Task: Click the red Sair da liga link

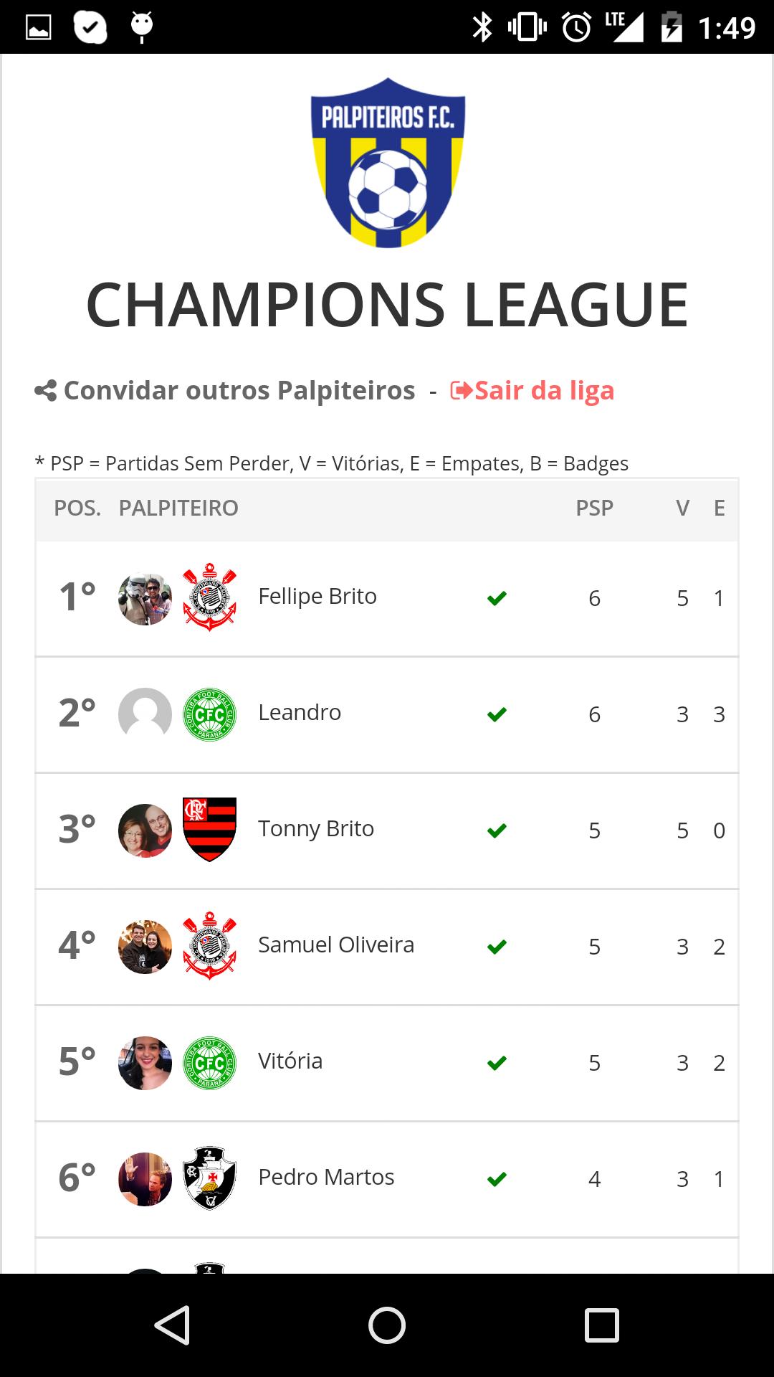Action: 532,391
